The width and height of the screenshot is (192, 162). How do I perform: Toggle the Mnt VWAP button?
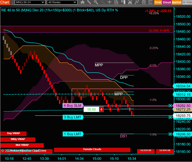(22, 145)
